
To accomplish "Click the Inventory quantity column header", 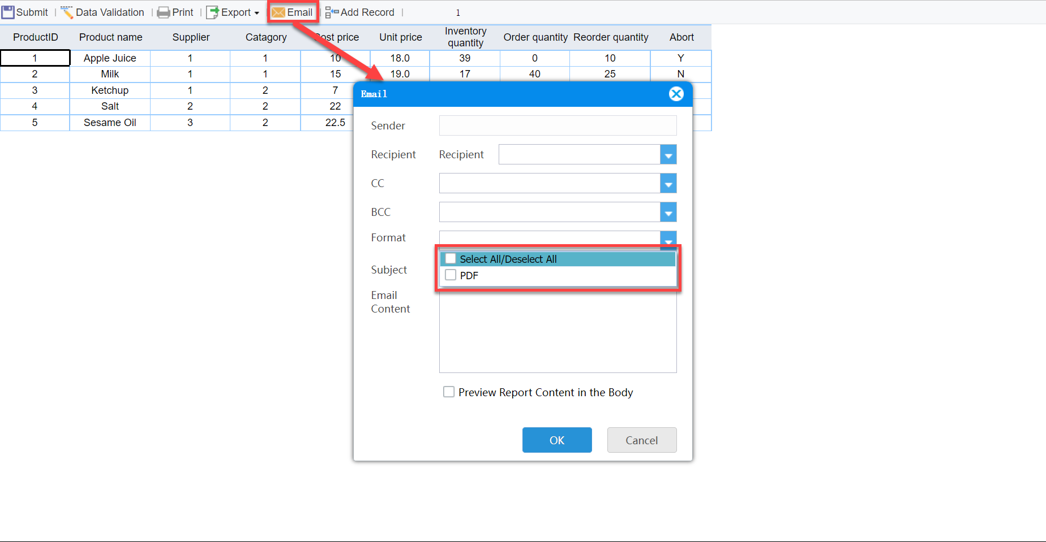I will (x=465, y=37).
